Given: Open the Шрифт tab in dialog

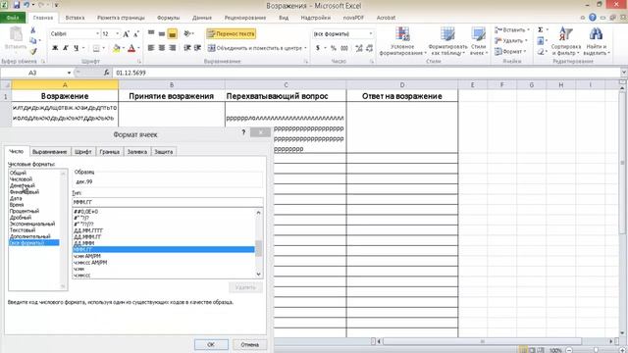Looking at the screenshot, I should pos(83,152).
